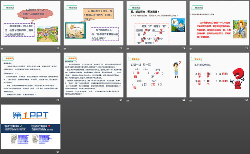Click animation star icon under slide 32
The image size is (250, 154).
(191, 100)
